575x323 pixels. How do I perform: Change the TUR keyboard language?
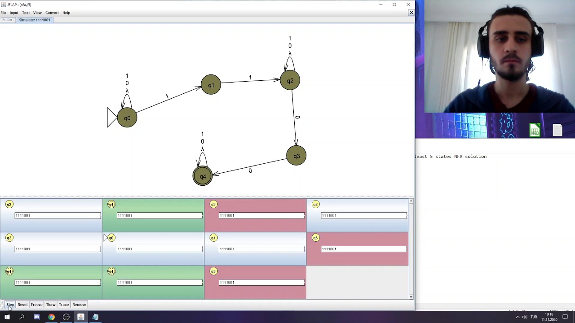point(534,317)
